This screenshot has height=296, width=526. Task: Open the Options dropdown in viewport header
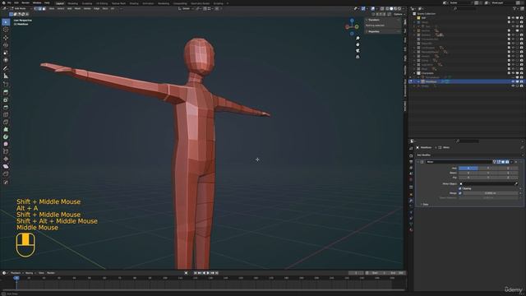(x=399, y=14)
